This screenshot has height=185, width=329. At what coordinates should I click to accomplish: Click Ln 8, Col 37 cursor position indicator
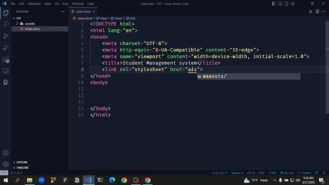[x=220, y=173]
